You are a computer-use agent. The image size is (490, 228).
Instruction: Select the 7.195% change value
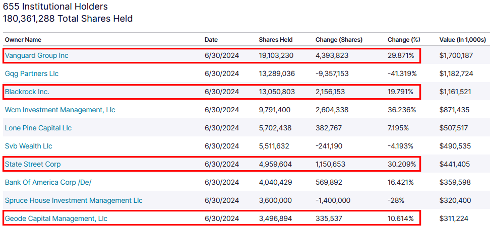(398, 128)
